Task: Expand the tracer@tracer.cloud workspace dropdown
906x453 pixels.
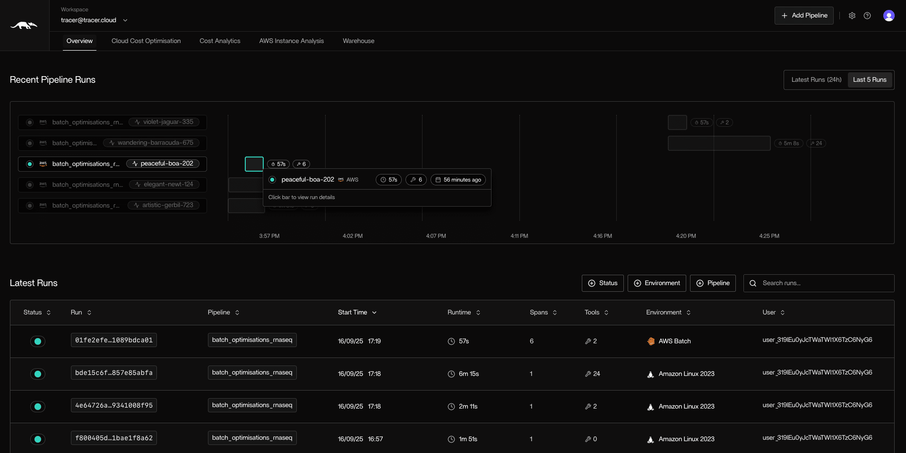Action: 125,20
